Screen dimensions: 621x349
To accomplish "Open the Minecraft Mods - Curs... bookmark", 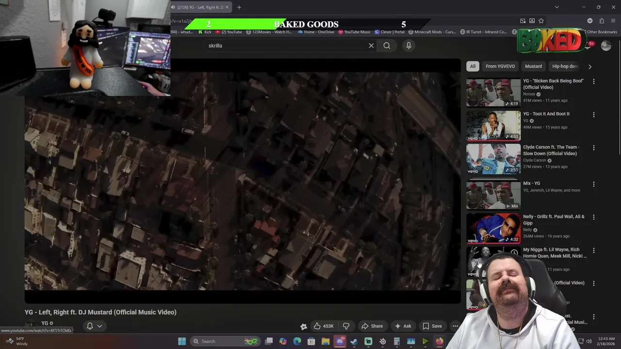I will point(432,32).
